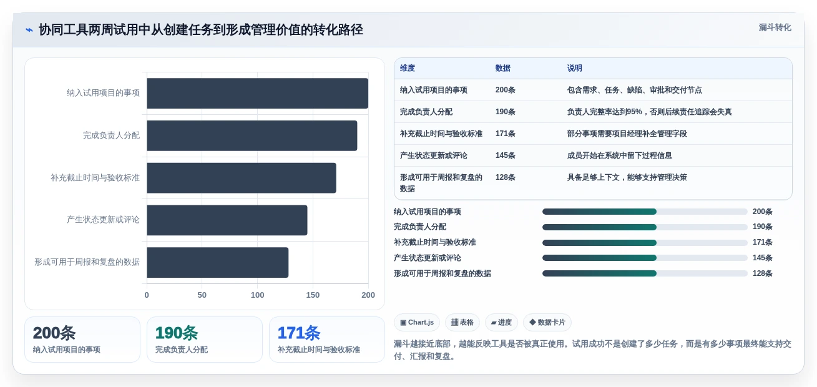
Task: Click the 190条 cell in table
Action: (506, 112)
